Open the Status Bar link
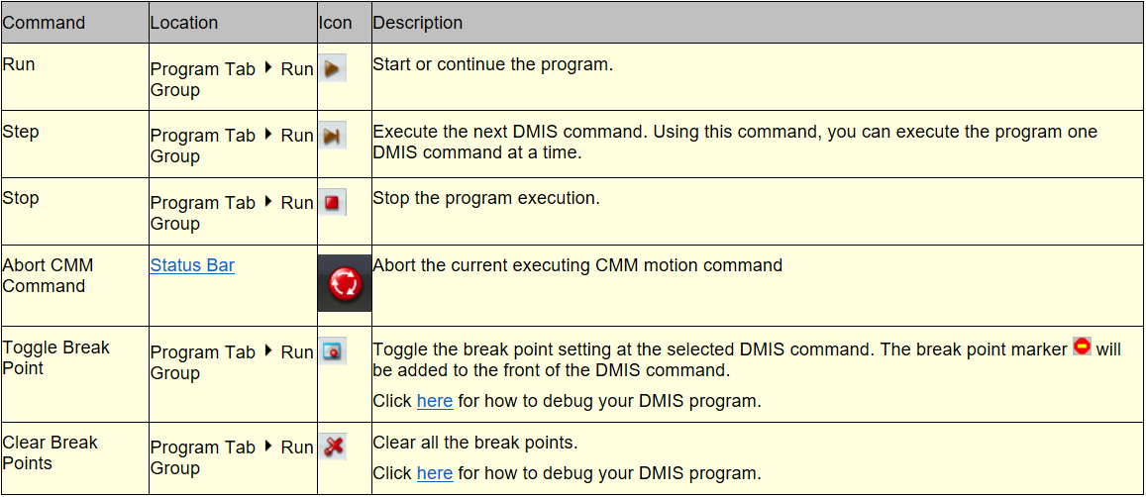The height and width of the screenshot is (497, 1146). click(192, 264)
